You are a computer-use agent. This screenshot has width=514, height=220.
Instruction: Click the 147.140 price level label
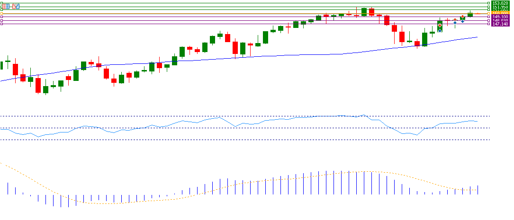500,24
